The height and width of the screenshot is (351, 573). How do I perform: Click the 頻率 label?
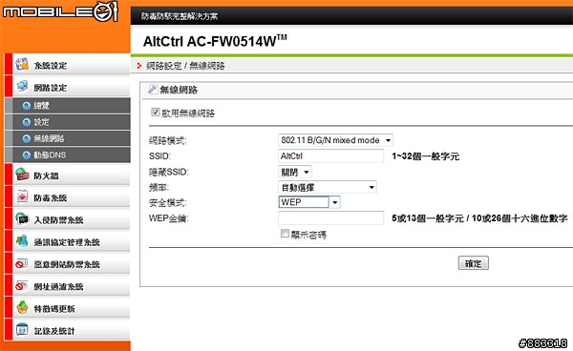[159, 188]
